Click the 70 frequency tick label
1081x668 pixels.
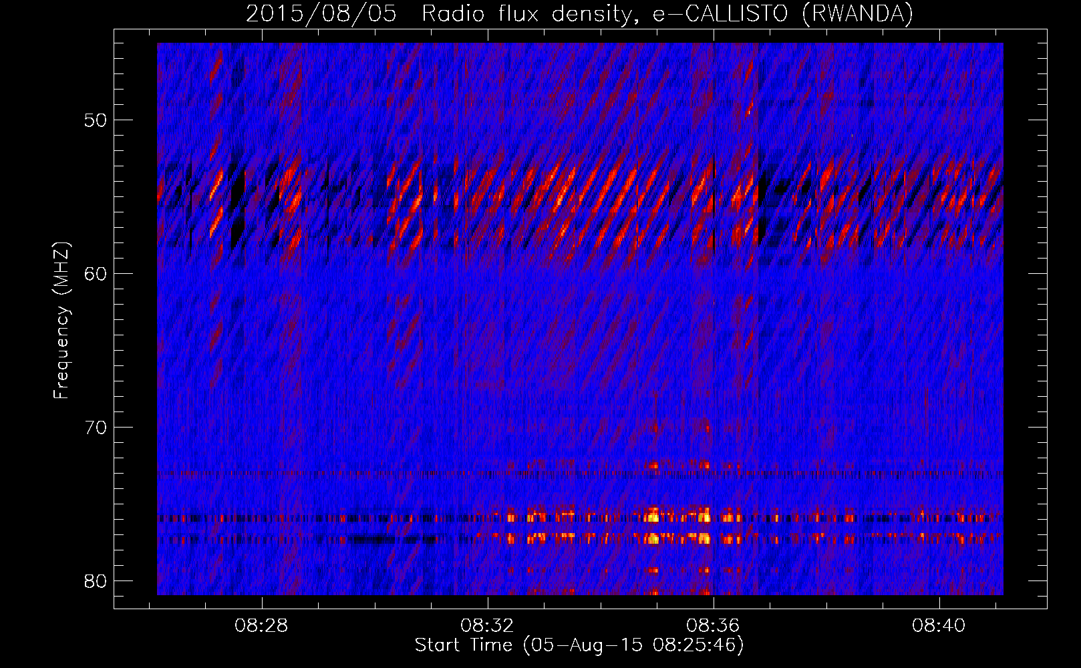(x=96, y=428)
